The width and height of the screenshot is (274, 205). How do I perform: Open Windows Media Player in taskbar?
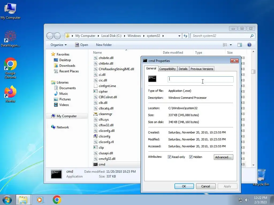point(40,200)
